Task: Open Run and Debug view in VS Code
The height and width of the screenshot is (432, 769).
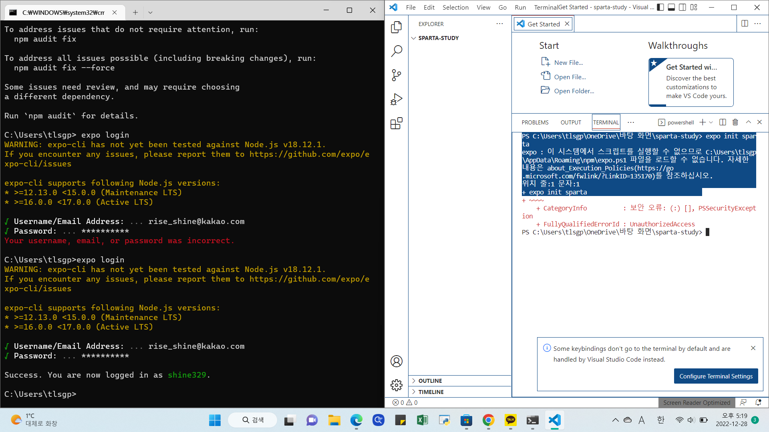Action: click(x=397, y=99)
